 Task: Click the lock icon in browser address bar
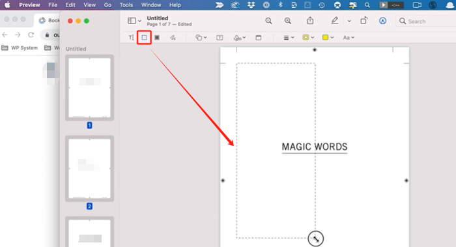(x=47, y=35)
